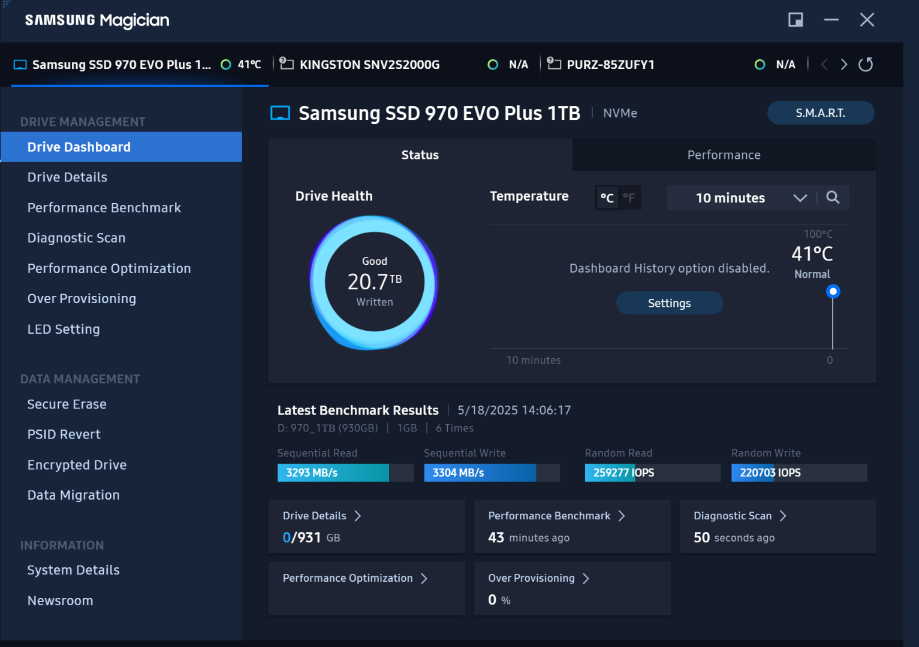Open Over Provisioning in sidebar
This screenshot has height=647, width=919.
click(82, 298)
